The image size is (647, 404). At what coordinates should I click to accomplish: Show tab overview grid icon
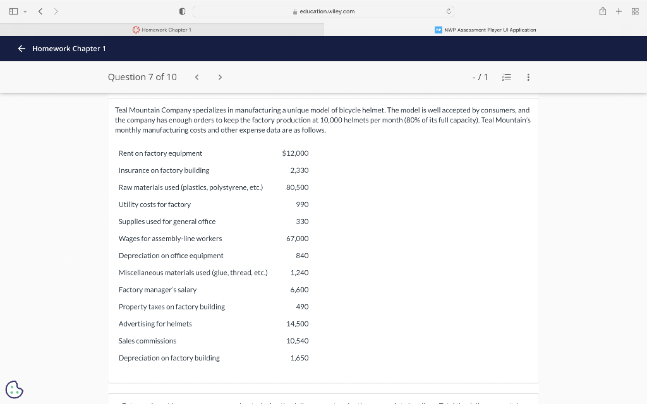click(x=635, y=11)
